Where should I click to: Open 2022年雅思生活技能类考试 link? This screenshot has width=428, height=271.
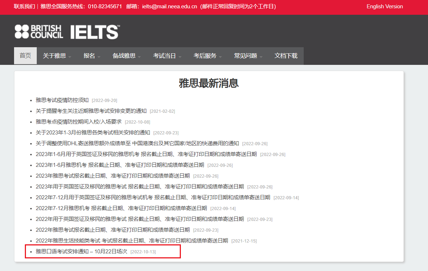[x=132, y=240]
